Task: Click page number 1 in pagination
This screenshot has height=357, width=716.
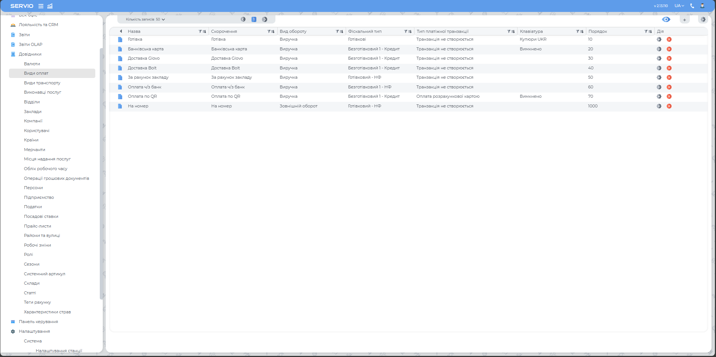Action: point(254,19)
